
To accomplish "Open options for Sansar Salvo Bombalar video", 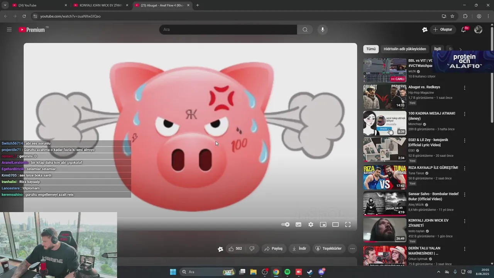I will click(x=465, y=195).
